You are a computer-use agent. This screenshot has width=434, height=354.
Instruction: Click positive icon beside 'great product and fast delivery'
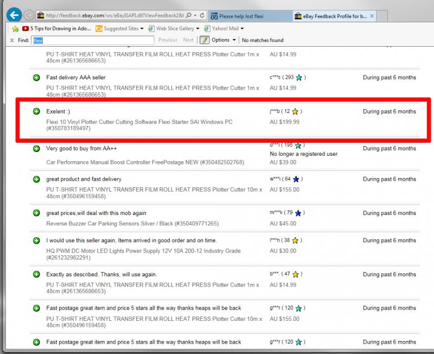click(36, 179)
